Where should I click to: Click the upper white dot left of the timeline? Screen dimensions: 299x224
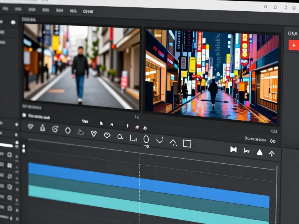coord(24,146)
